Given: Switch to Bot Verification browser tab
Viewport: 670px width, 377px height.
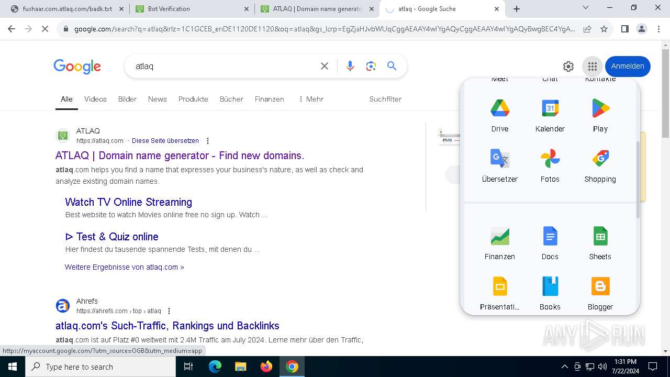Looking at the screenshot, I should 192,9.
